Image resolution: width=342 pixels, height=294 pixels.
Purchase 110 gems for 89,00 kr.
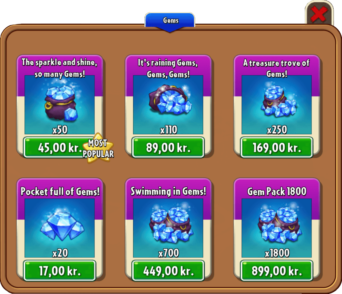168,148
